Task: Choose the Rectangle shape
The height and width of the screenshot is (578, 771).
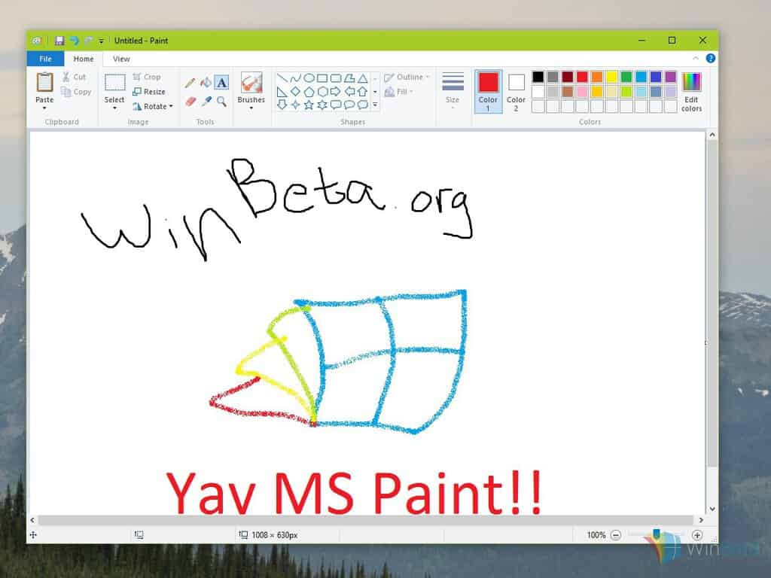Action: (x=322, y=78)
